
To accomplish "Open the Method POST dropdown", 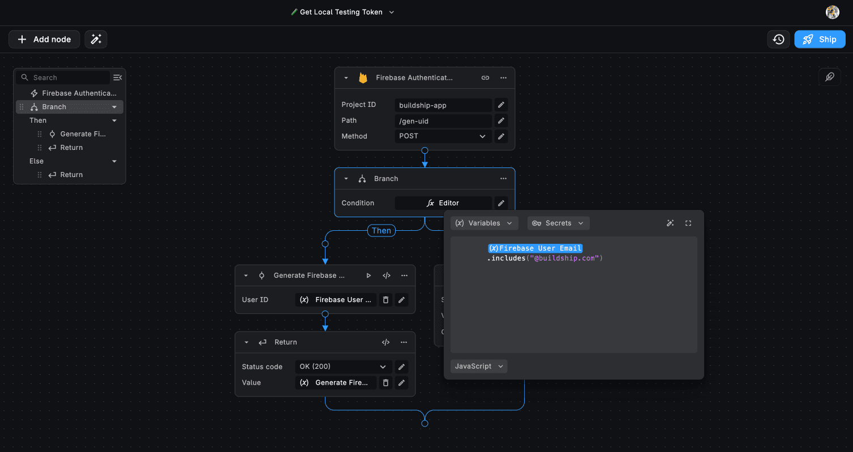I will tap(482, 136).
